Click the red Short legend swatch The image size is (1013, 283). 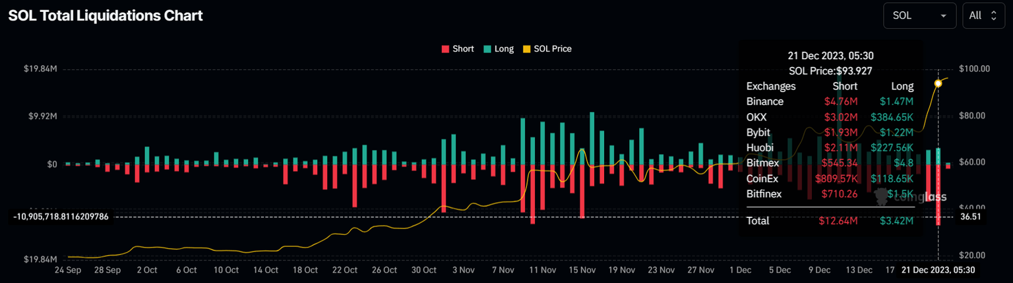pyautogui.click(x=445, y=49)
